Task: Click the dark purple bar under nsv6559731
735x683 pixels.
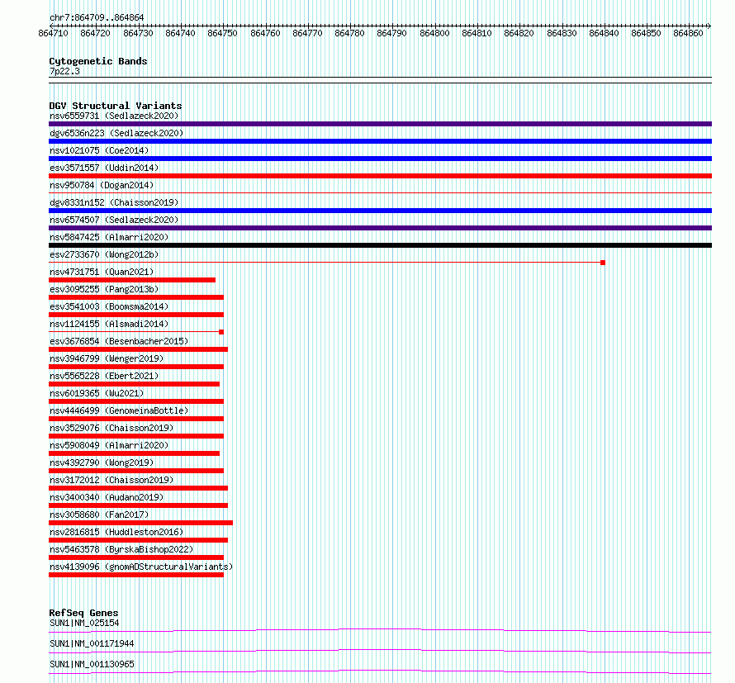Action: pos(380,124)
